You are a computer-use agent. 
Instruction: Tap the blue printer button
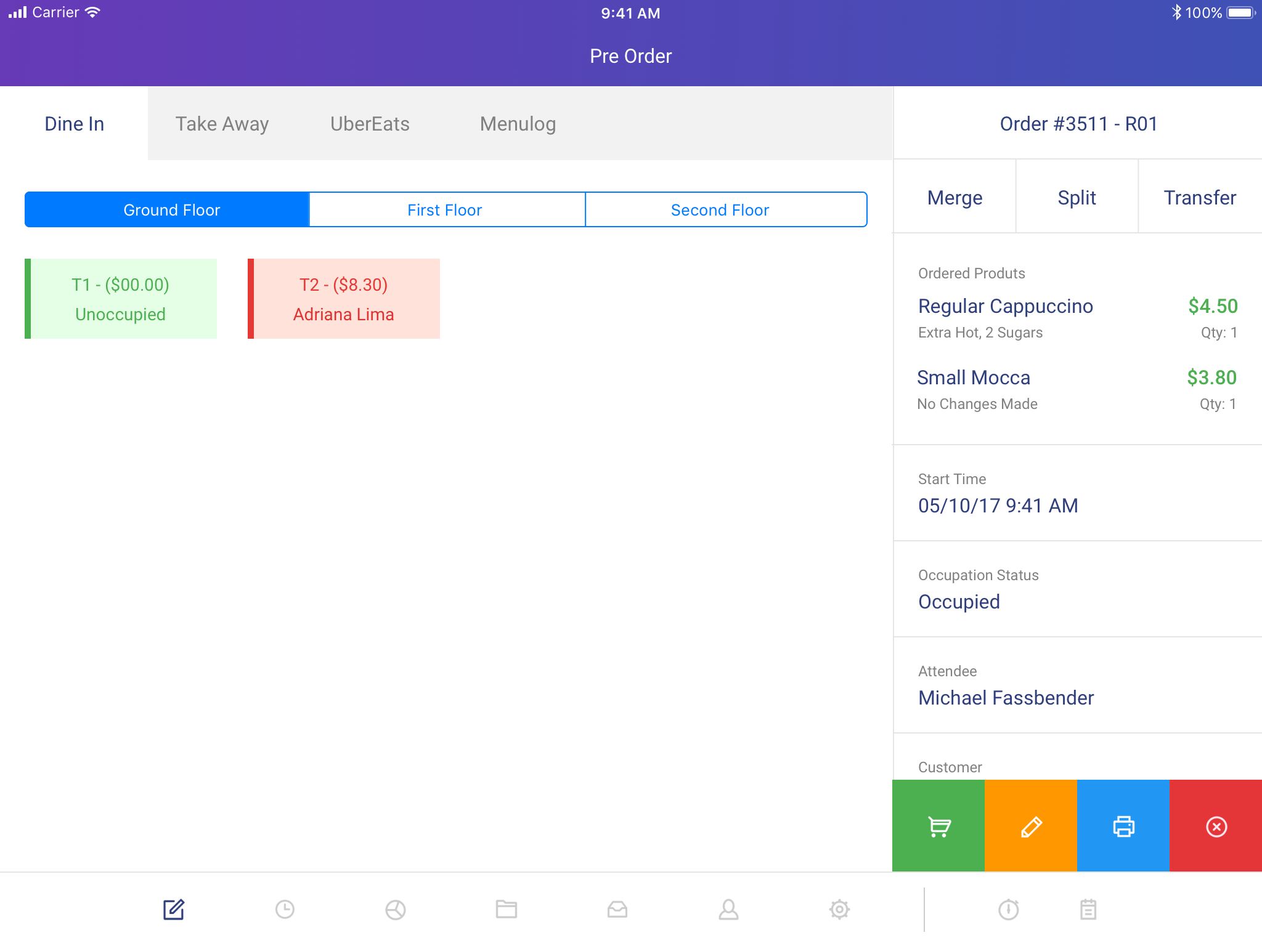(1123, 826)
